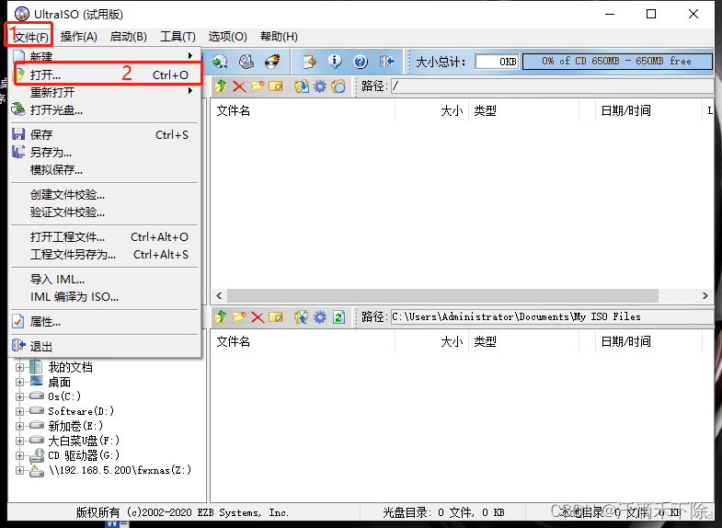Image resolution: width=722 pixels, height=528 pixels.
Task: Choose 模拟保存... menu item
Action: pyautogui.click(x=105, y=169)
